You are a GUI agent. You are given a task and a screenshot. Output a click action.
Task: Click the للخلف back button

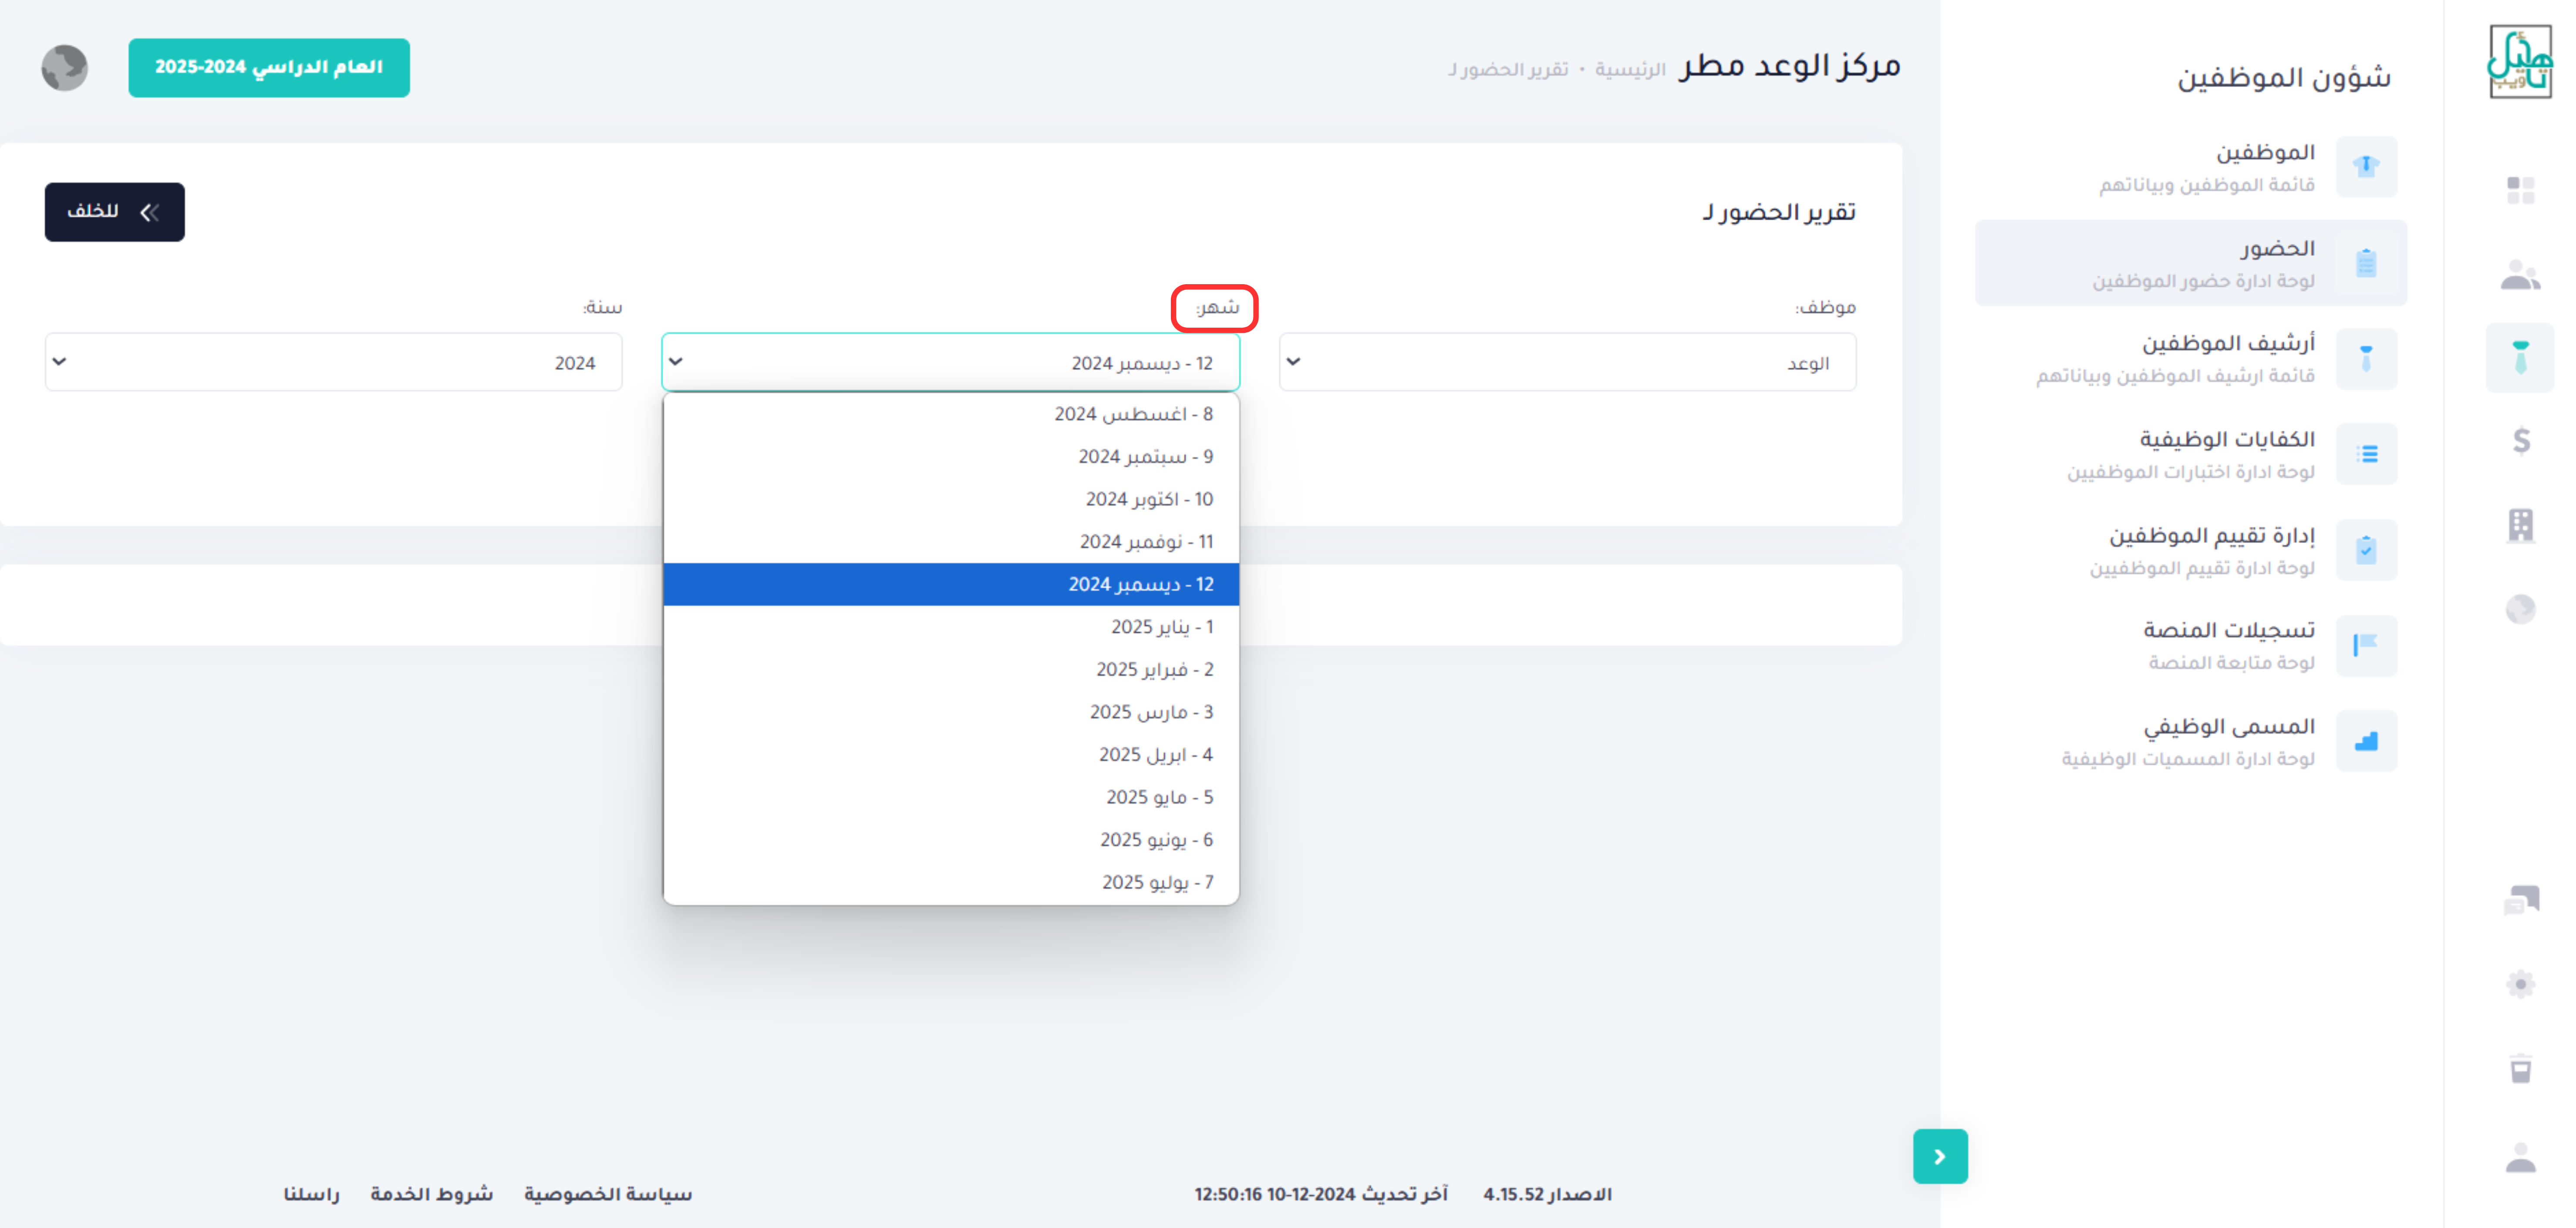click(114, 212)
